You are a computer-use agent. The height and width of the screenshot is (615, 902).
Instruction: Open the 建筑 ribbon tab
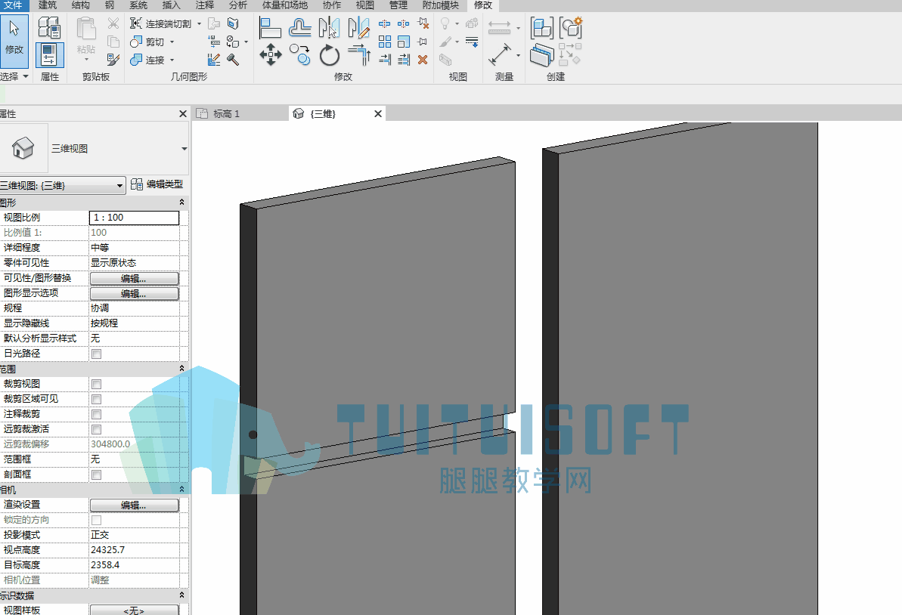(x=48, y=5)
